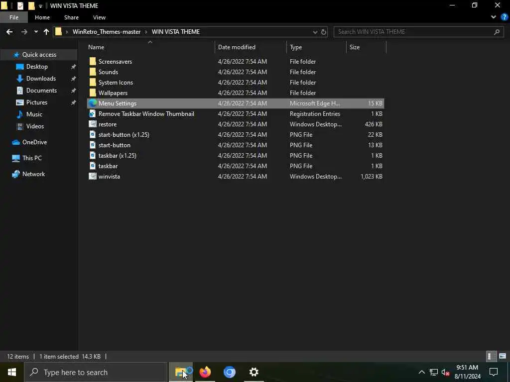Select Quick access in navigation pane

click(39, 55)
